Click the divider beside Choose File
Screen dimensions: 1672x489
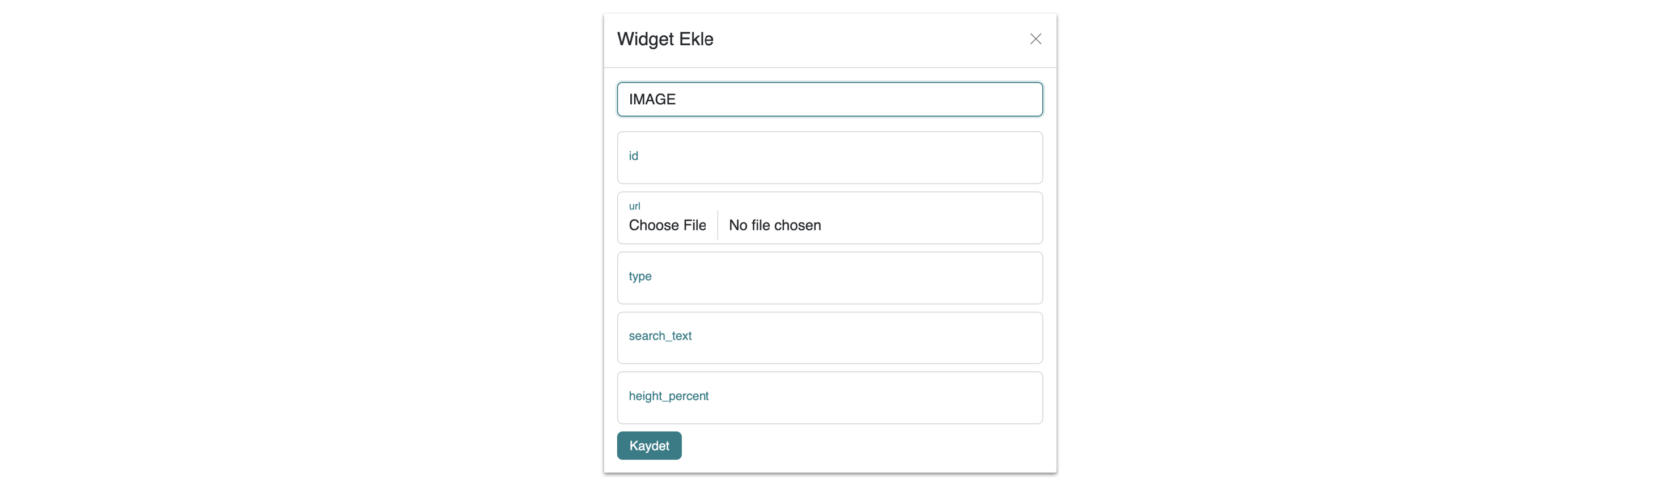[x=717, y=225]
